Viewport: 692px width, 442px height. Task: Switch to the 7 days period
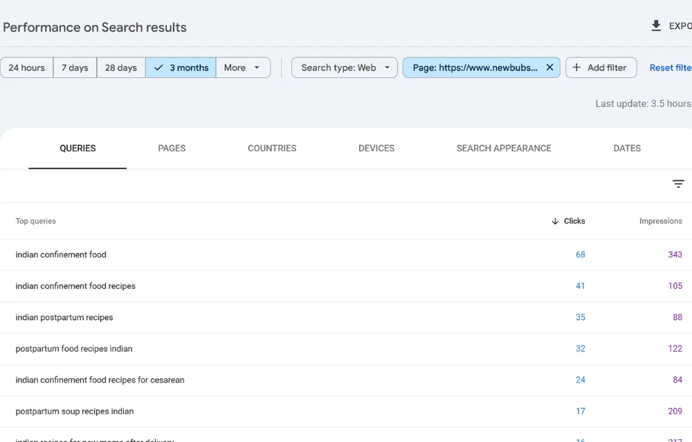pyautogui.click(x=74, y=67)
